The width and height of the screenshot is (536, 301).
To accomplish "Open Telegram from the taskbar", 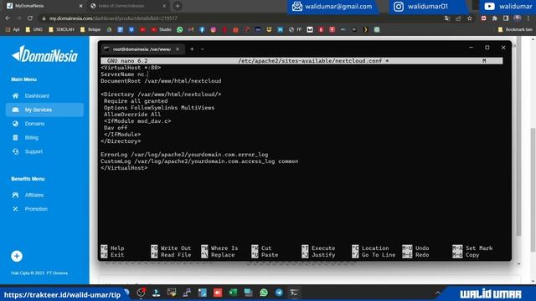I will tap(279, 293).
